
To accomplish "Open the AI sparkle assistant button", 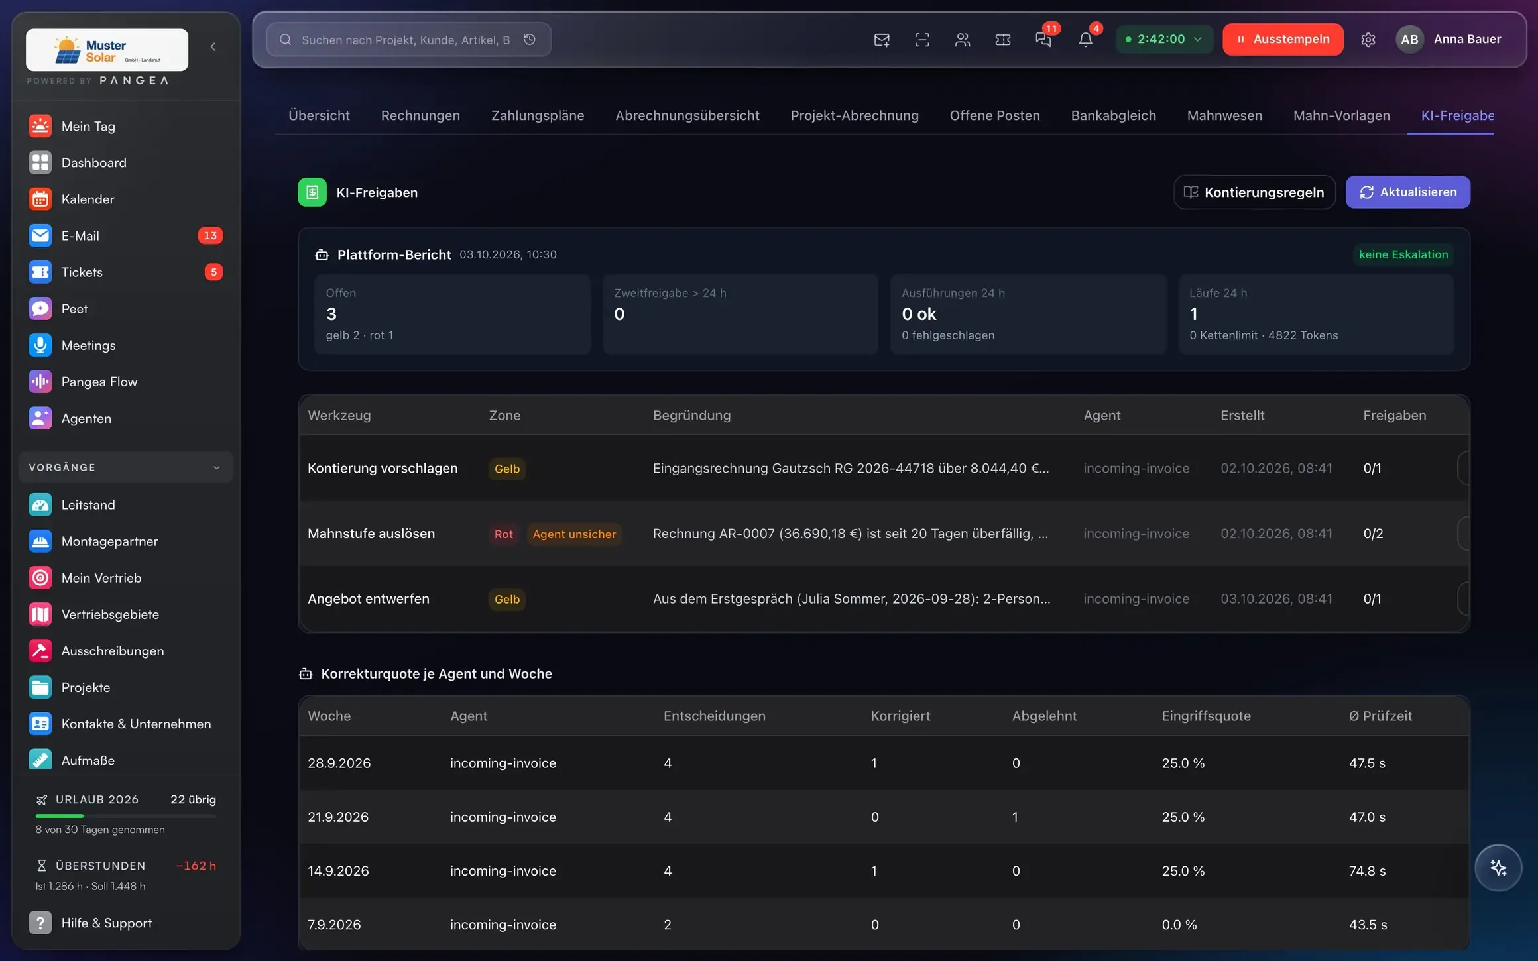I will click(x=1498, y=868).
